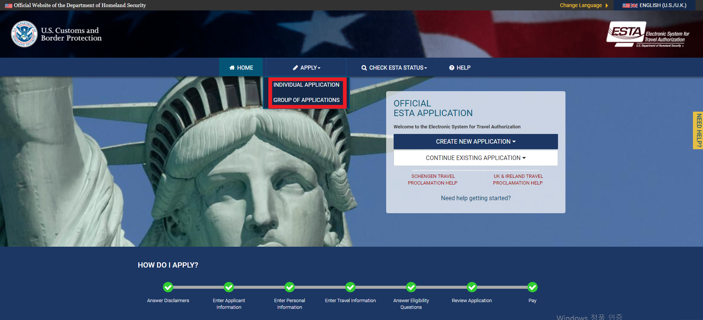
Task: Click the house icon on the HOME tab
Action: (x=232, y=68)
